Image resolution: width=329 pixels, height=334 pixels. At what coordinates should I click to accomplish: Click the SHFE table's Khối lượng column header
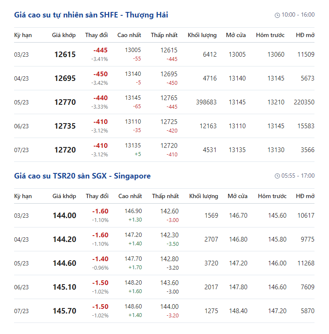point(202,35)
